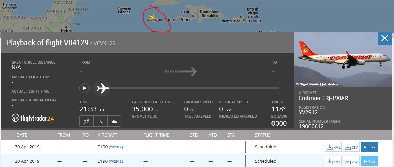This screenshot has width=394, height=167.
Task: Click the Port-au-Prince label on the map
Action: [x=177, y=20]
